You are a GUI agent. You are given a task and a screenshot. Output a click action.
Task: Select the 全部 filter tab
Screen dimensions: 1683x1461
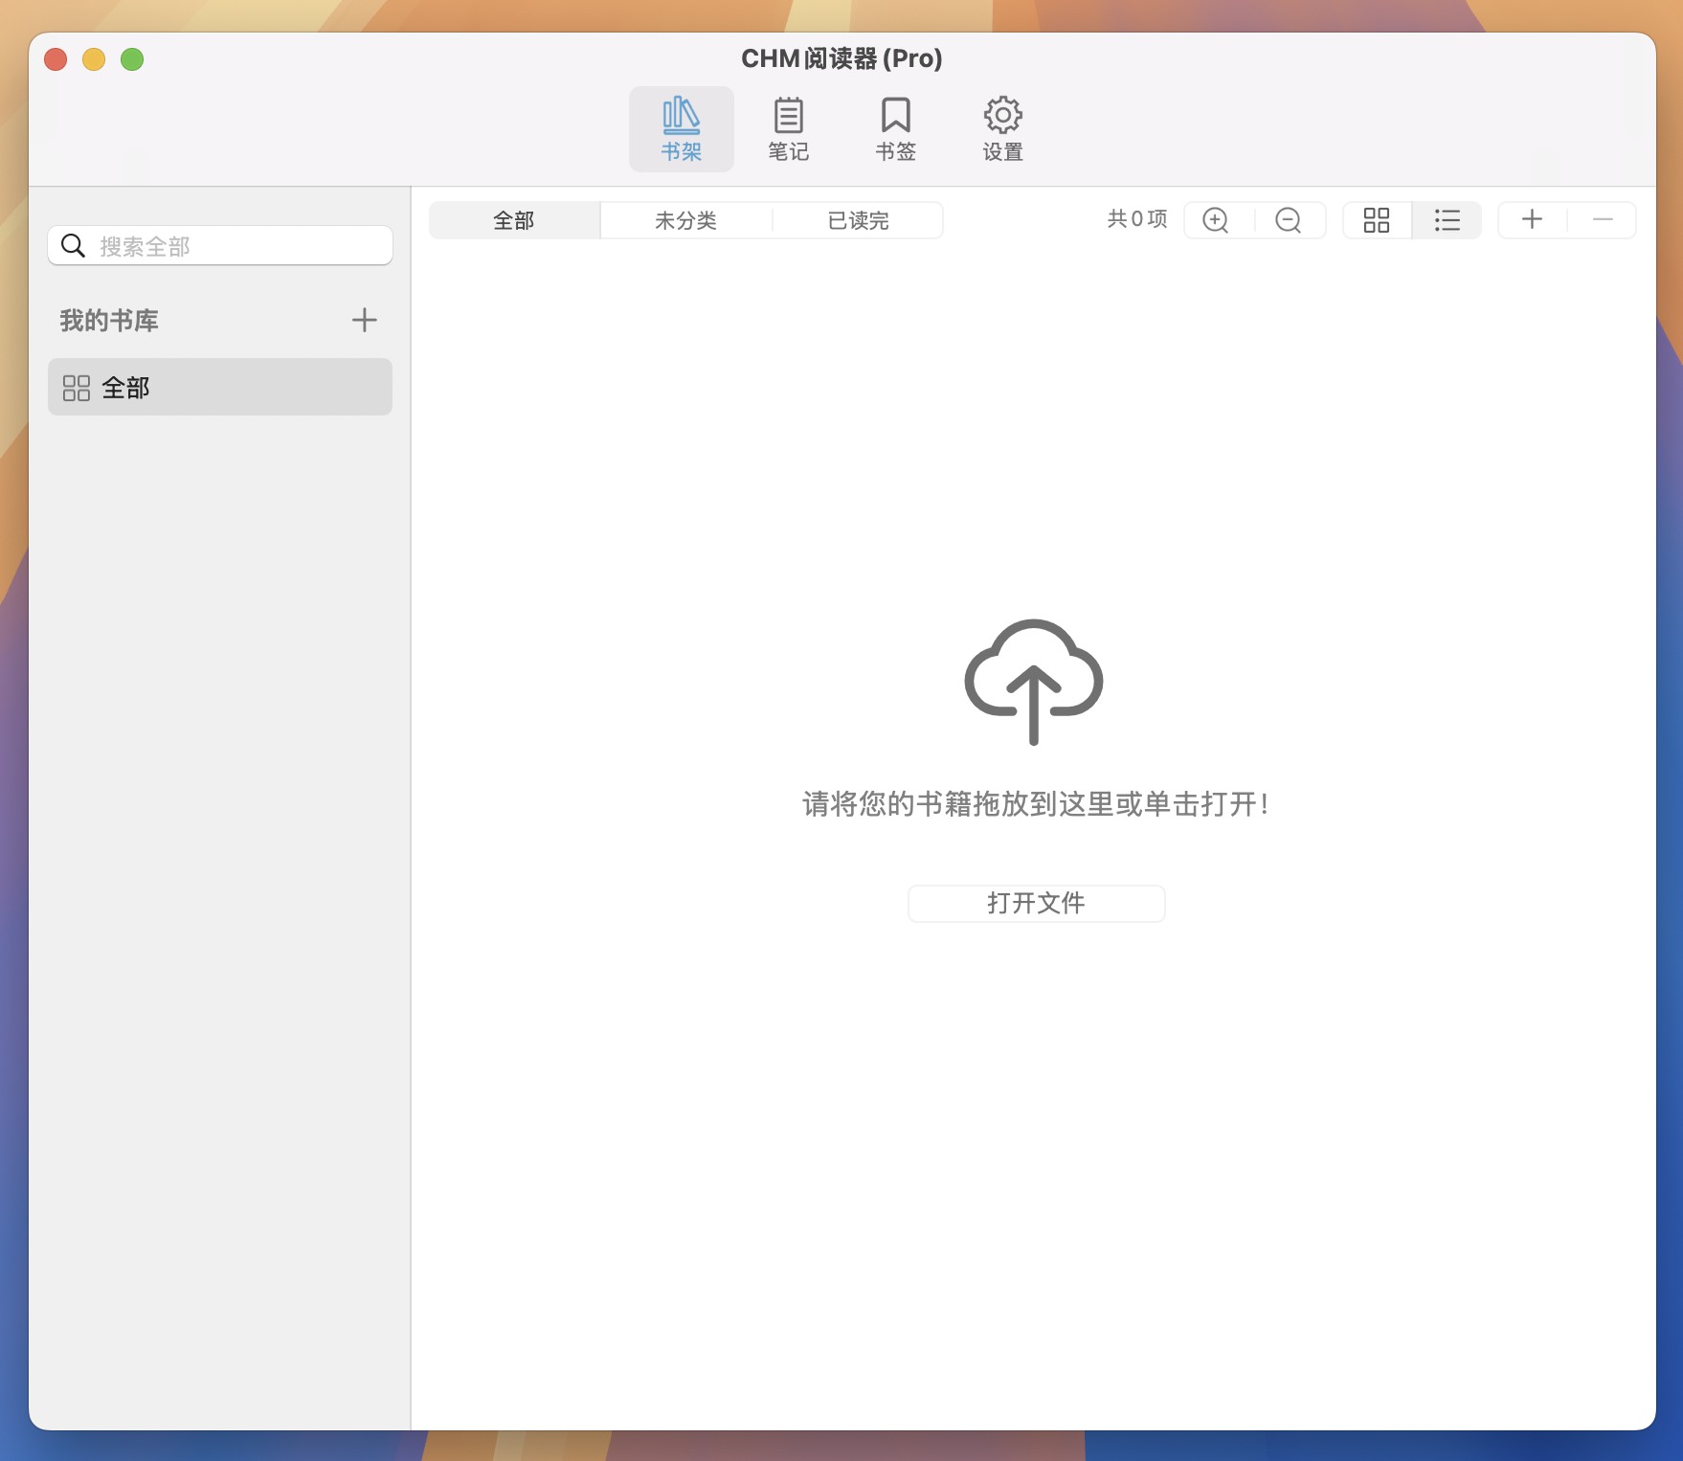coord(513,220)
